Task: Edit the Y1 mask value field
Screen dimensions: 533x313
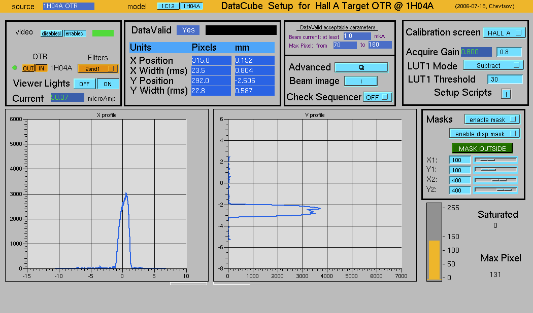Action: point(459,170)
